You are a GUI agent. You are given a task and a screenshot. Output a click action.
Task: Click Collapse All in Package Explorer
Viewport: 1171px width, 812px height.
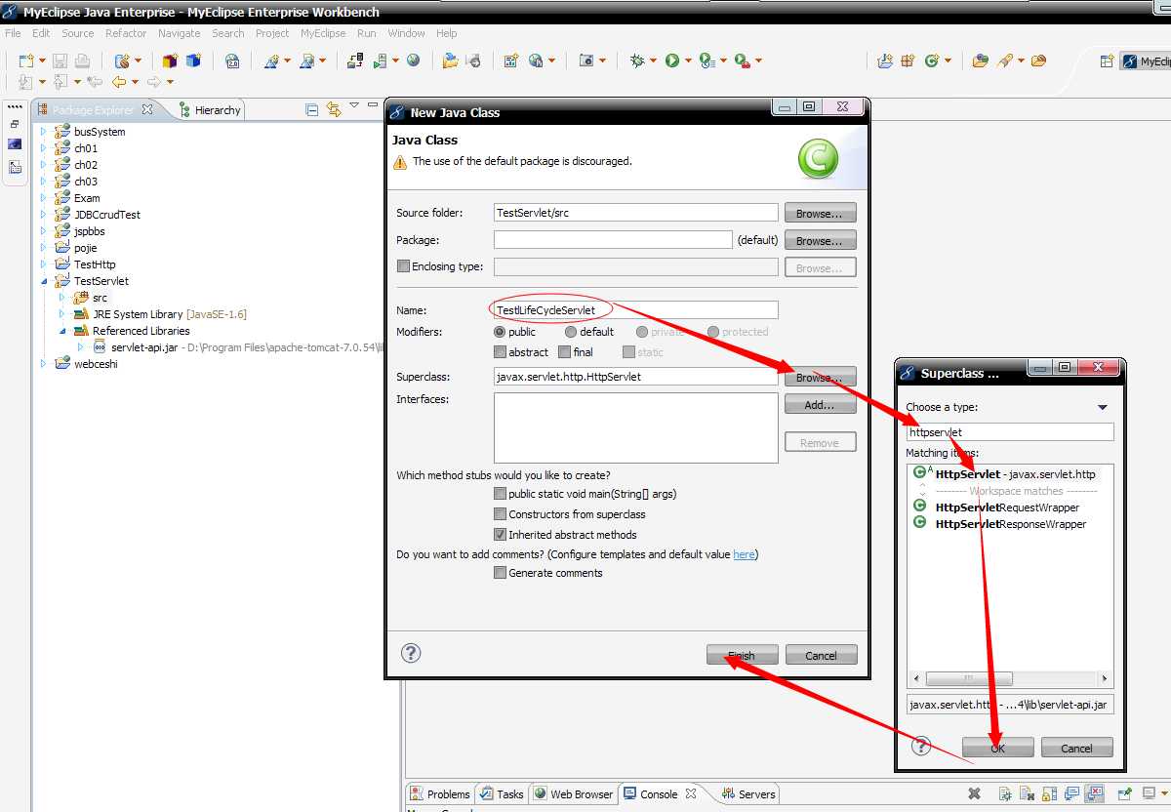[x=311, y=110]
